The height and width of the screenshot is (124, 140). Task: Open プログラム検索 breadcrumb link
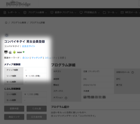[18, 23]
